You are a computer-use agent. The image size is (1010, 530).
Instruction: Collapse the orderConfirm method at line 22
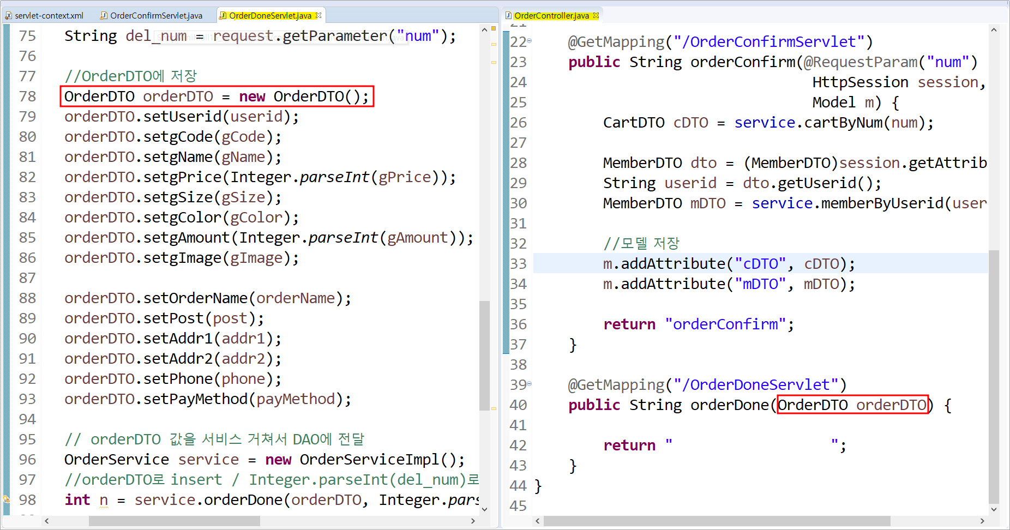coord(529,41)
